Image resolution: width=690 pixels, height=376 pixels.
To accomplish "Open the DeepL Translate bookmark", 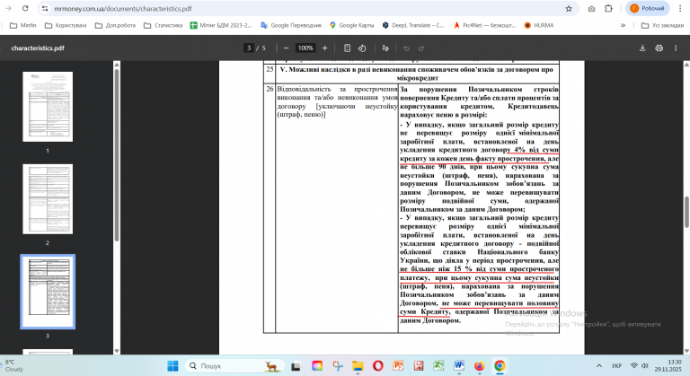I will (x=413, y=25).
